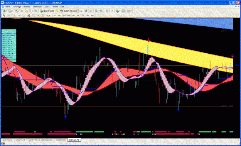This screenshot has width=241, height=146.
Task: Switch to the M5 timeframe
Action: 59,15
